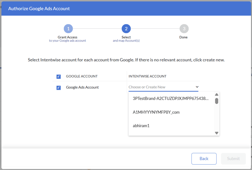The image size is (252, 170).
Task: Click the INTENTWISE ACCOUNT column header
Action: (147, 76)
